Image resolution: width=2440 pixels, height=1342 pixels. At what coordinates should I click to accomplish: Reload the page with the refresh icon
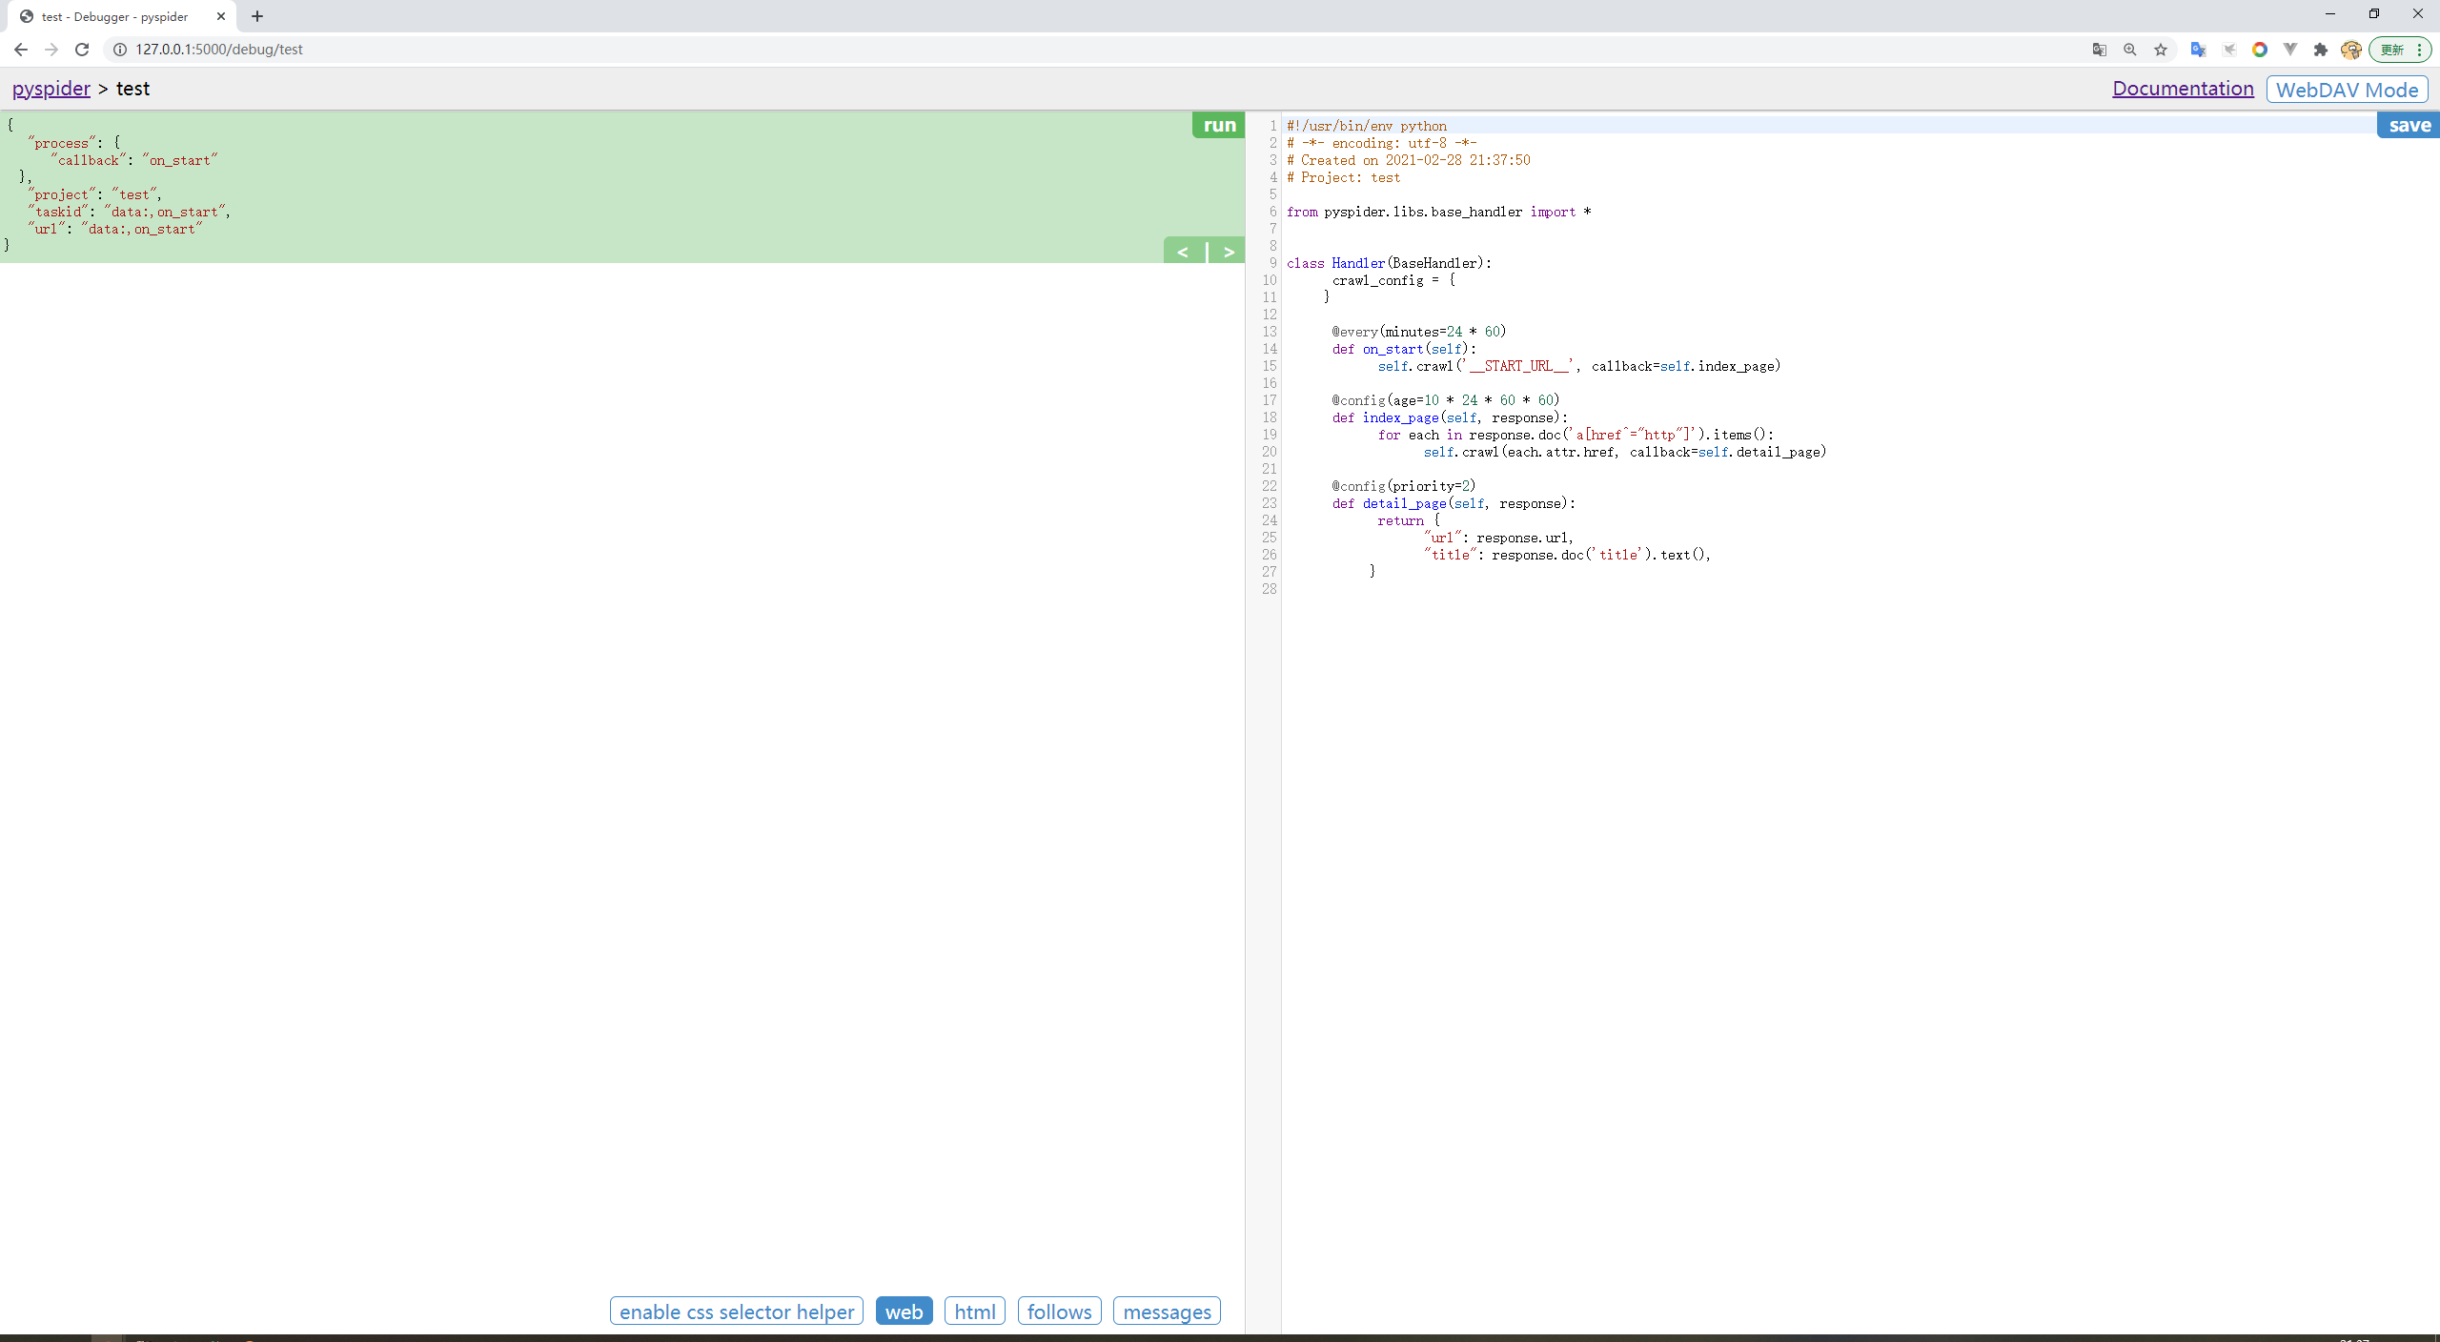tap(82, 50)
